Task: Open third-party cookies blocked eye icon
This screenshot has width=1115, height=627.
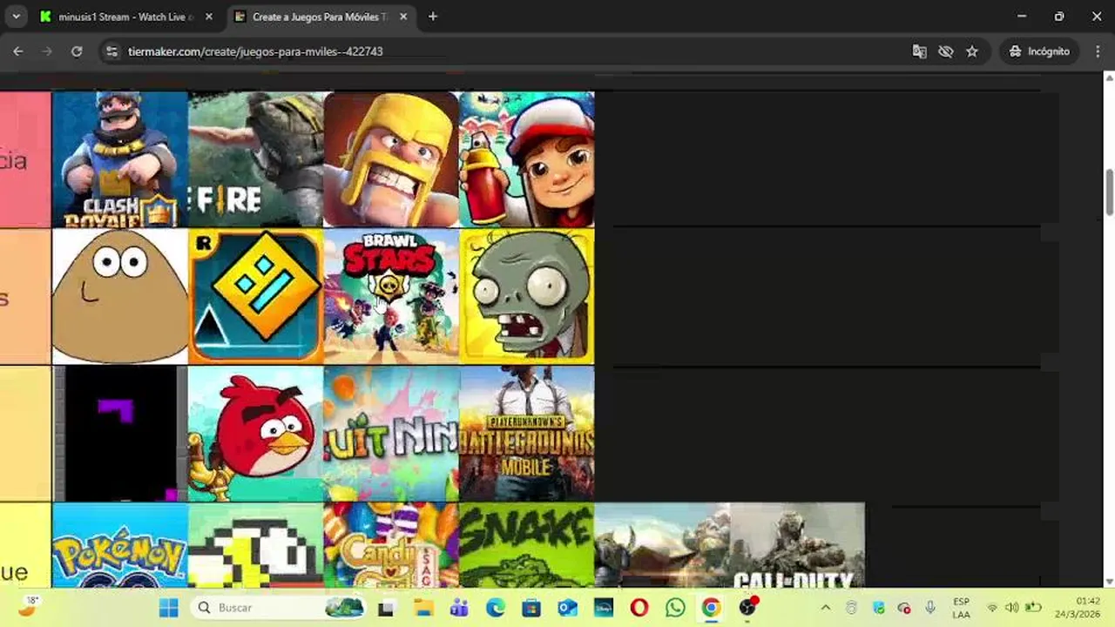Action: click(946, 51)
